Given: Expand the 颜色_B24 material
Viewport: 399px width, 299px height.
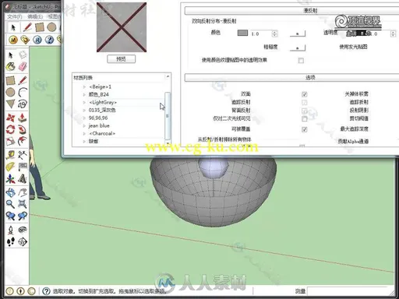Looking at the screenshot, I should 84,94.
